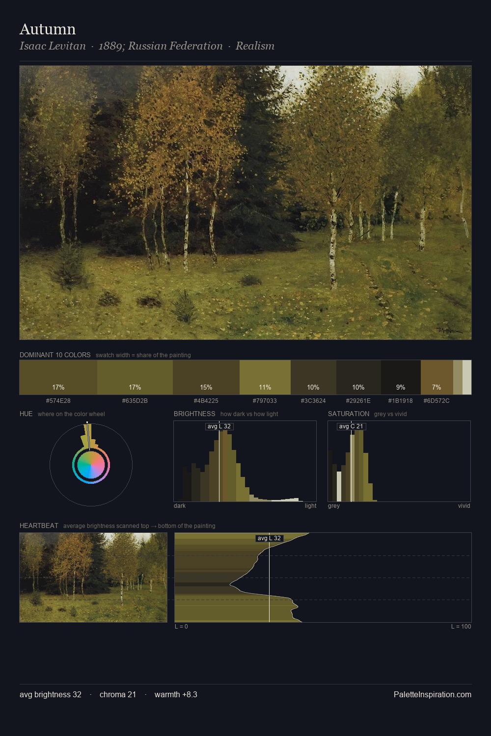The width and height of the screenshot is (491, 736).
Task: Choose the #797033 olive swatch showing 11%
Action: (x=265, y=377)
